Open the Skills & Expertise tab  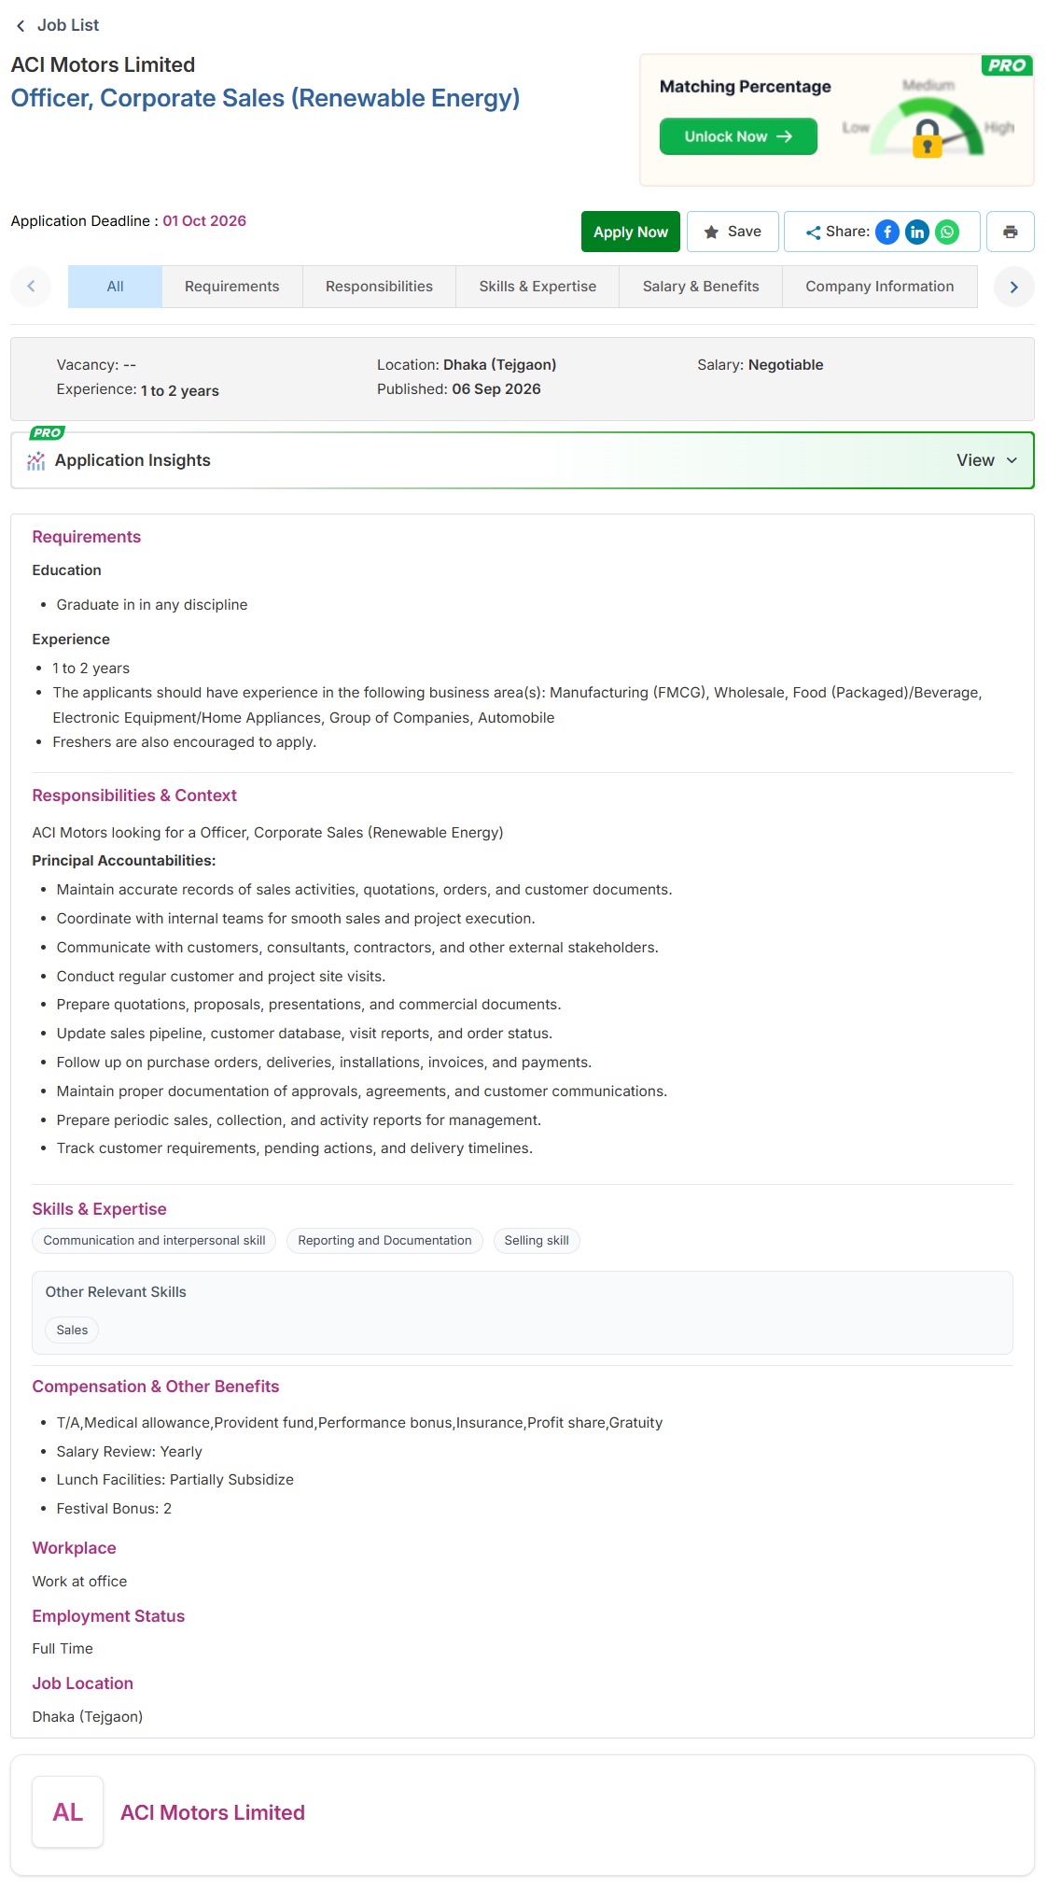coord(537,287)
